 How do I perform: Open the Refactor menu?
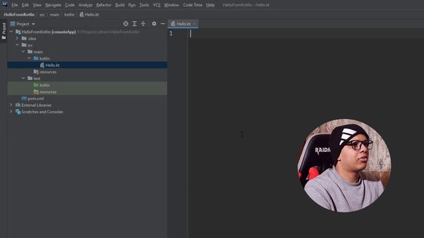click(x=103, y=5)
